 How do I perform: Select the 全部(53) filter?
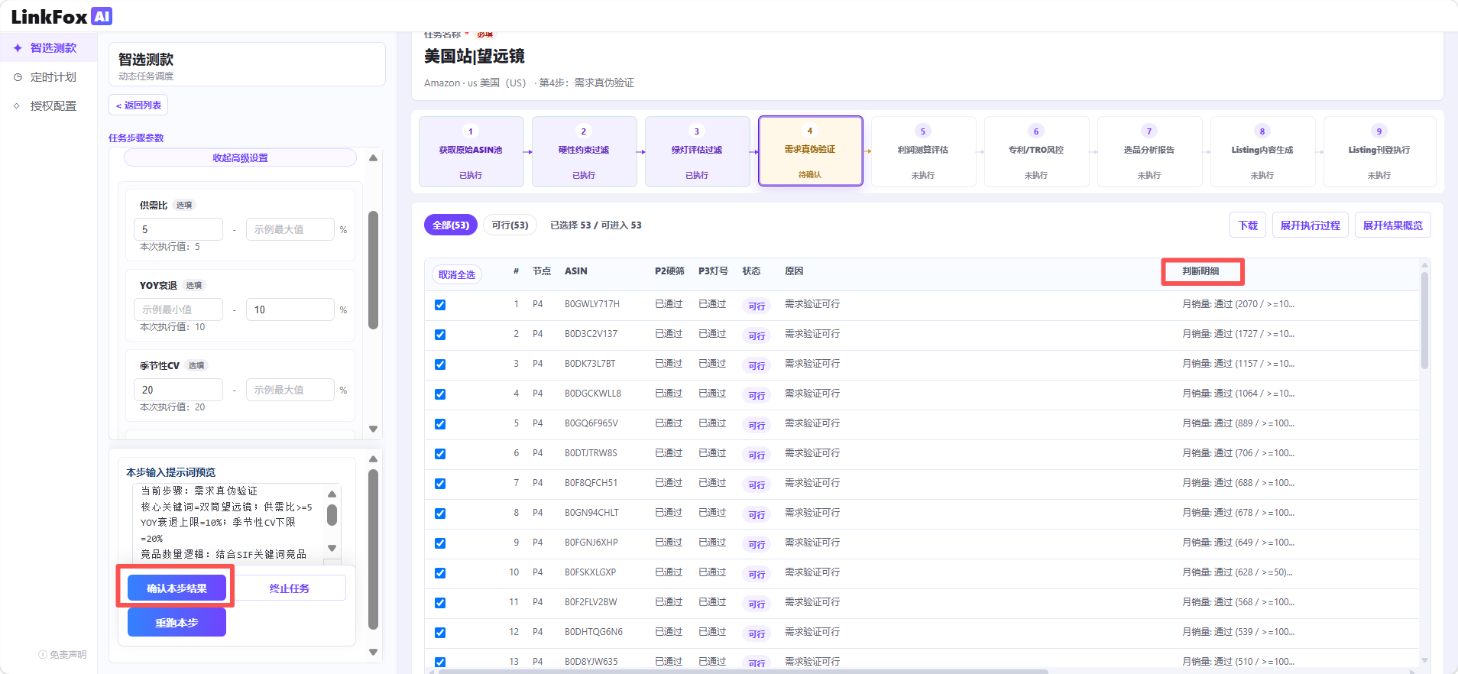tap(451, 225)
